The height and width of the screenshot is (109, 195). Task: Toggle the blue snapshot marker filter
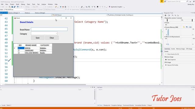tap(187, 27)
